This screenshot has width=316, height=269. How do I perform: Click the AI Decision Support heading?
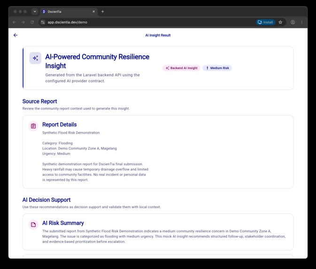point(46,200)
